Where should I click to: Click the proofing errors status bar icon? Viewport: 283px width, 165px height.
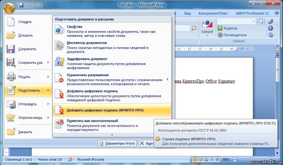pyautogui.click(x=70, y=159)
